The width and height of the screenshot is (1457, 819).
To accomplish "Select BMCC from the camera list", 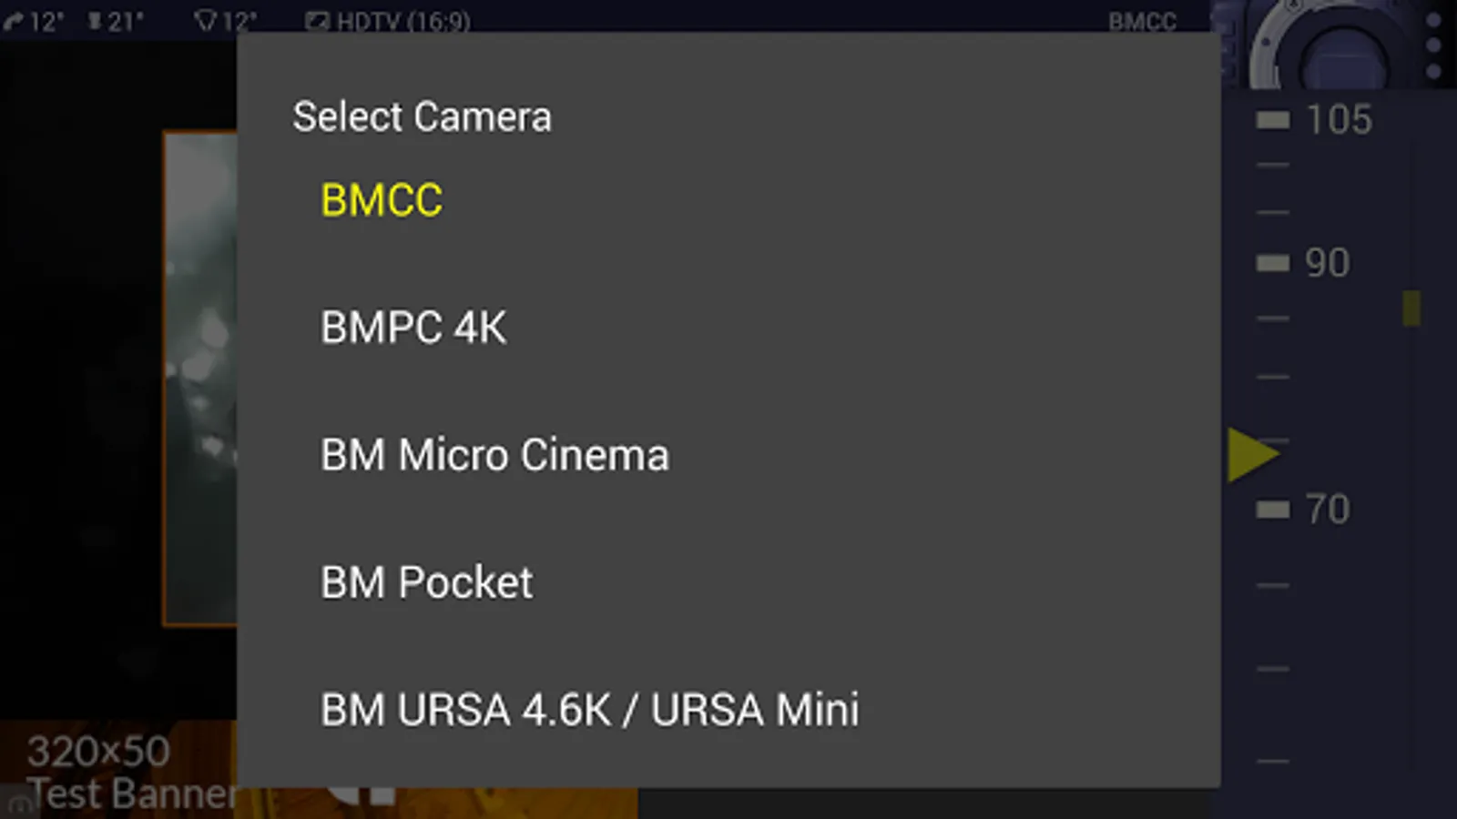I will tap(728, 200).
